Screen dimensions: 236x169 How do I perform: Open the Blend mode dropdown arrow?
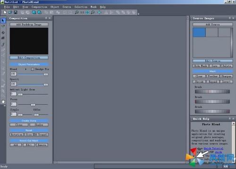coord(25,69)
